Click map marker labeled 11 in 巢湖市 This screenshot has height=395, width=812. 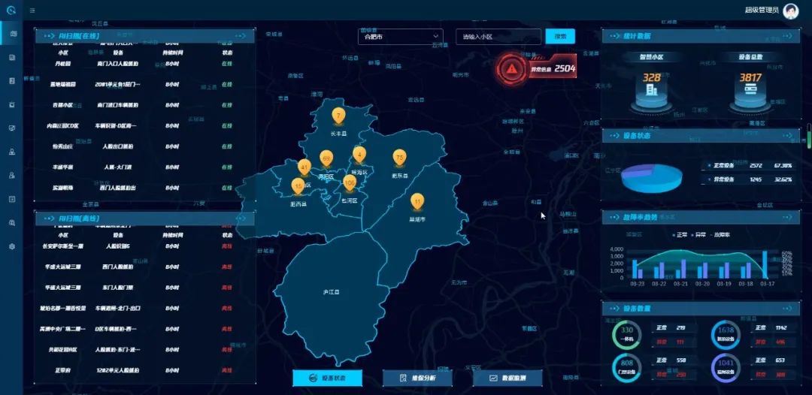click(417, 202)
